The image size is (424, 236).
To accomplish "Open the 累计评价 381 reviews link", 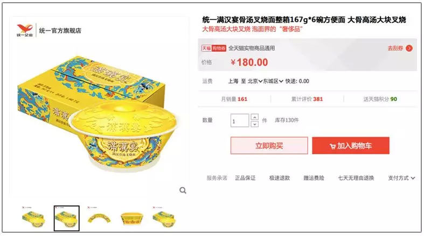I will (x=307, y=99).
